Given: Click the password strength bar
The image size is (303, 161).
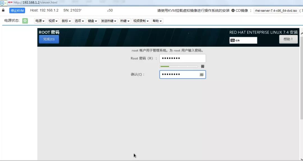Looking at the screenshot, I should [x=179, y=67].
